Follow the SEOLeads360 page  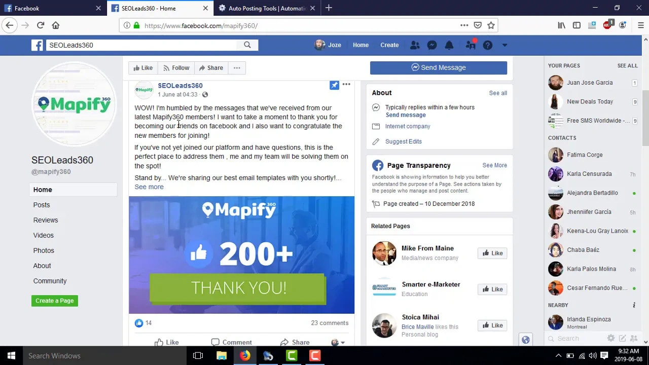tap(175, 68)
